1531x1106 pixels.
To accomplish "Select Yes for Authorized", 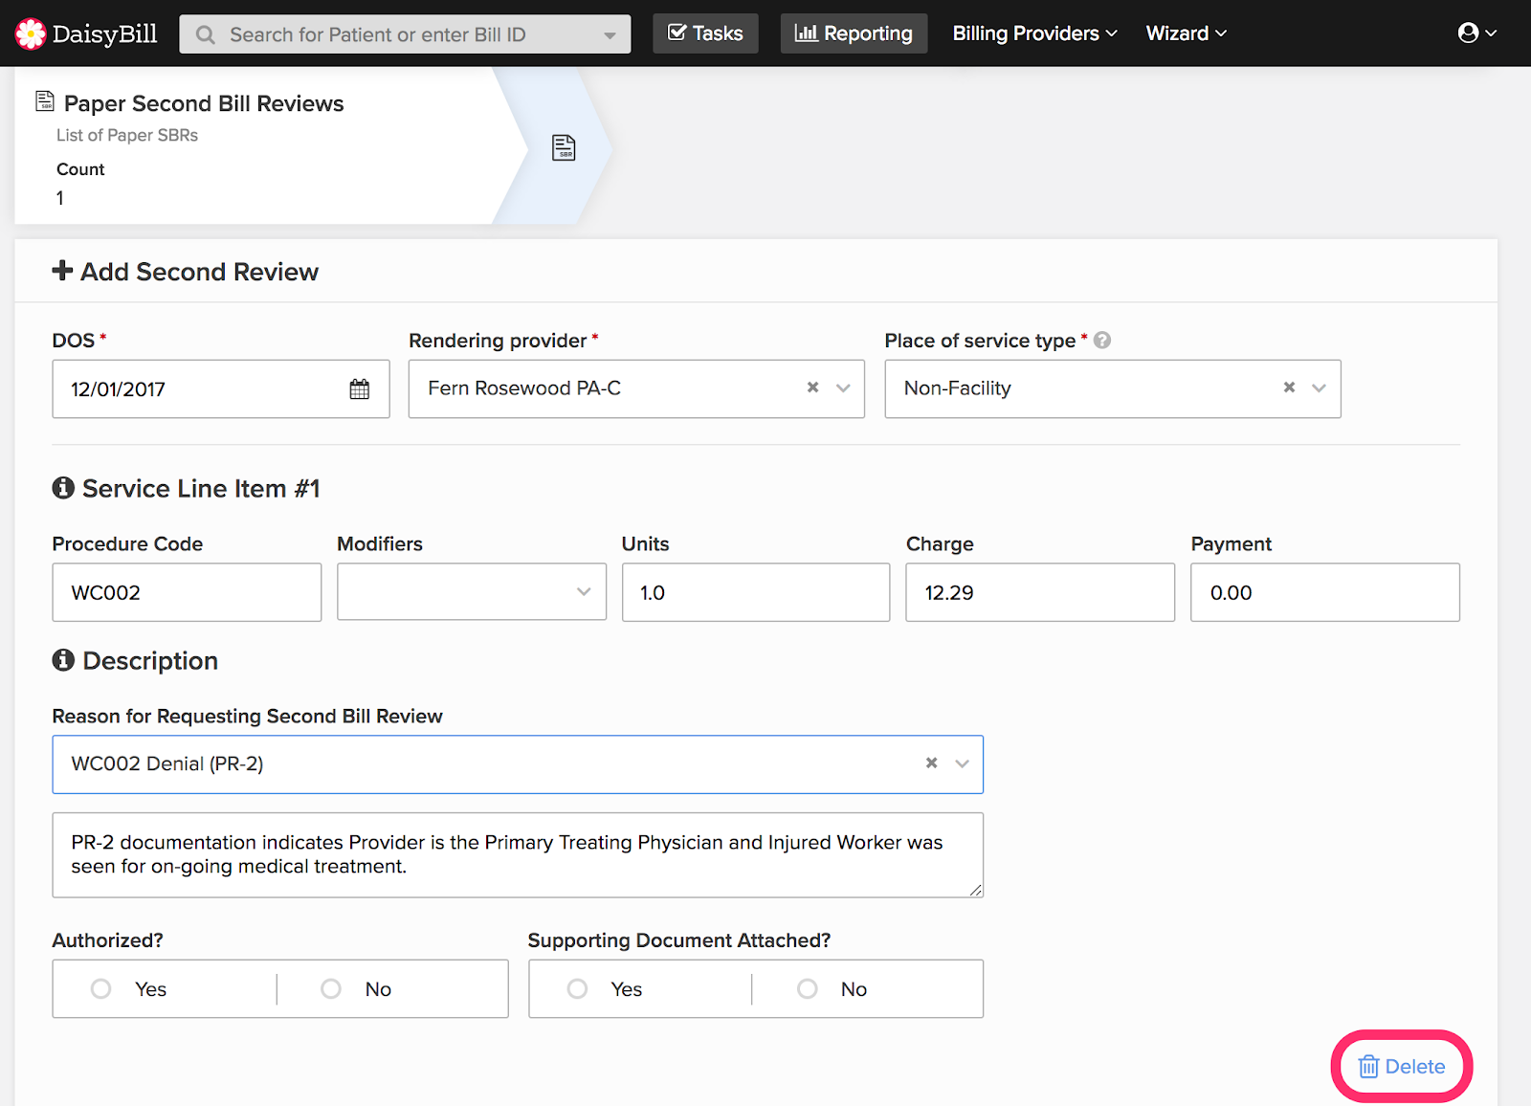I will 101,988.
